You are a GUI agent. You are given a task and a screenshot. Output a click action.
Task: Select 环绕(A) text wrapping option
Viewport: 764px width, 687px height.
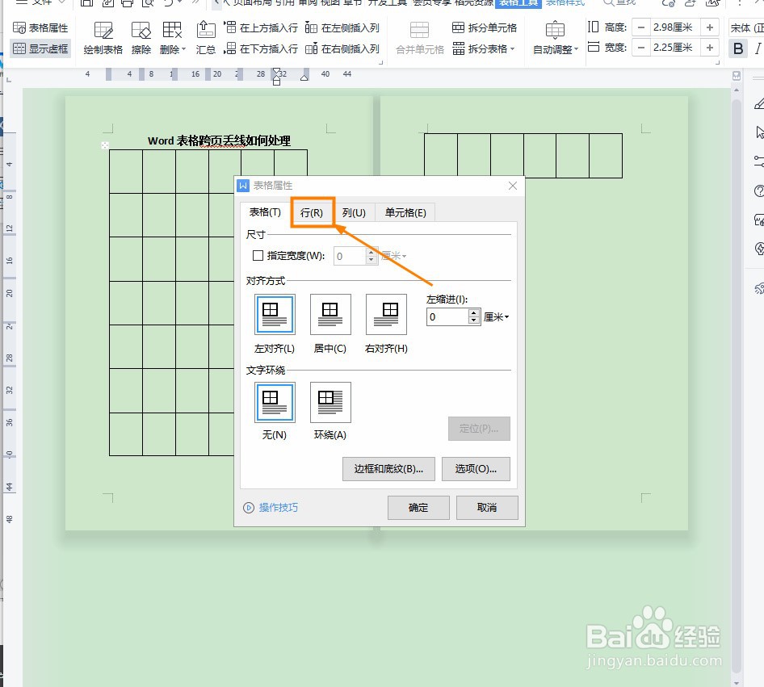tap(330, 402)
